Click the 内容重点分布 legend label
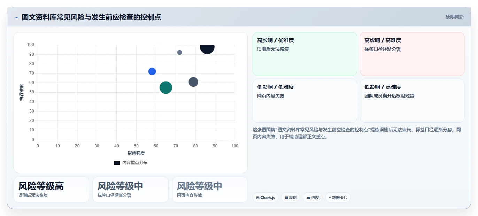Viewport: 478px width, 216px height. tap(134, 163)
